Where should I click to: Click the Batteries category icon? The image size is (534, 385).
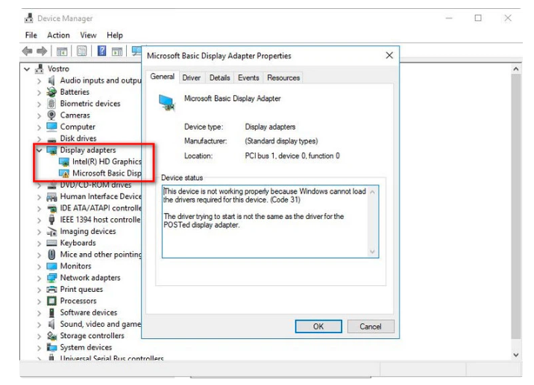click(x=51, y=92)
